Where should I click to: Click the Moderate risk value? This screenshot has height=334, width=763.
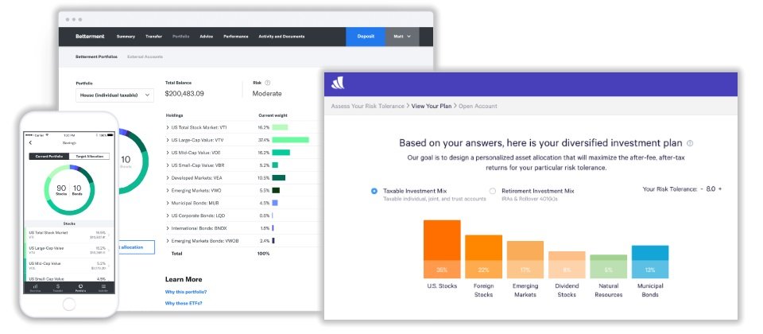[x=267, y=94]
